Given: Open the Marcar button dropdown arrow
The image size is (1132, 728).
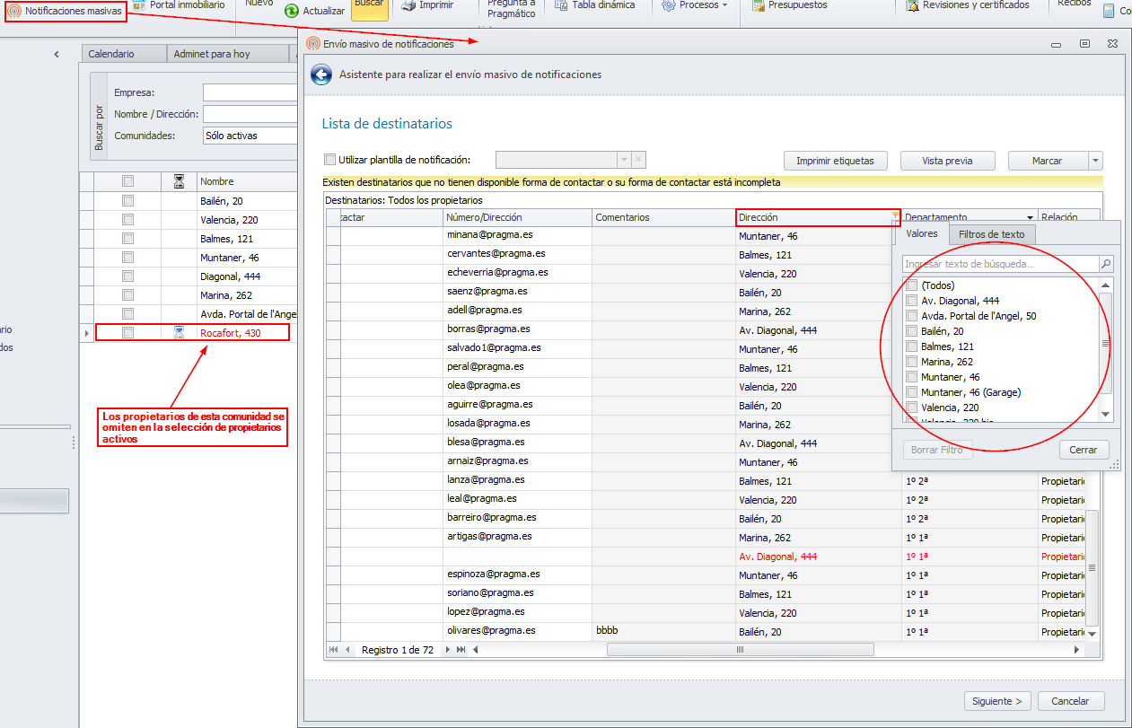Looking at the screenshot, I should [x=1095, y=161].
